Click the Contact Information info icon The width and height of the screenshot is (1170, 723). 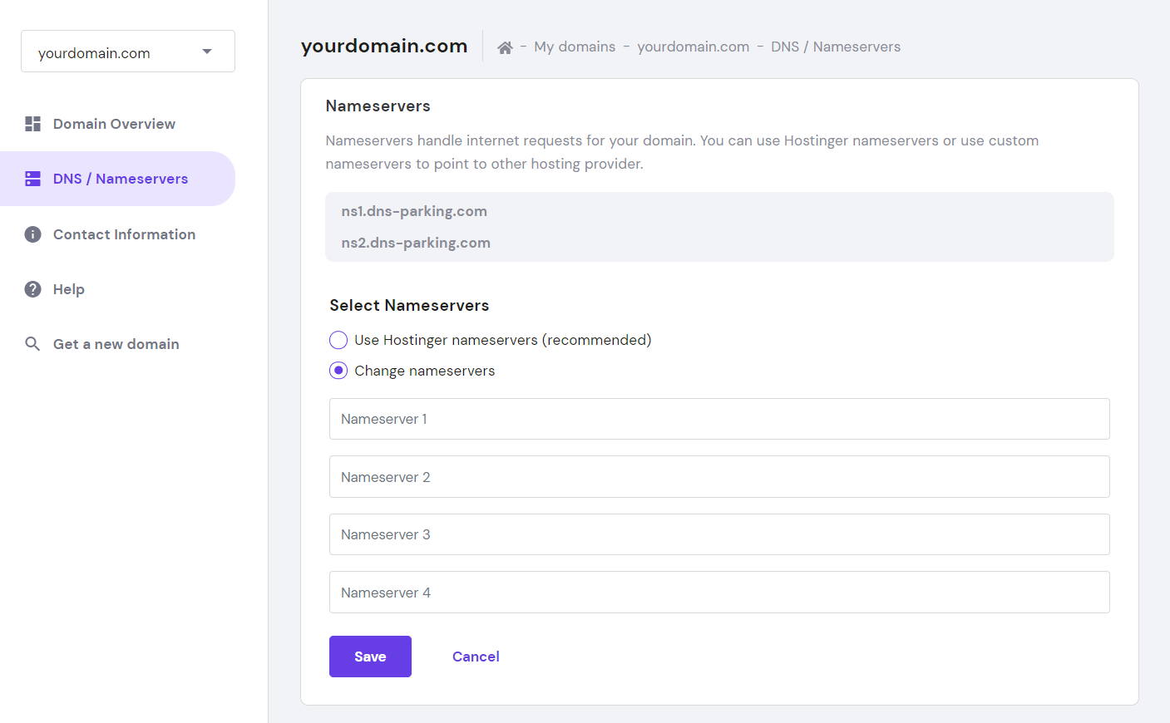pyautogui.click(x=32, y=234)
